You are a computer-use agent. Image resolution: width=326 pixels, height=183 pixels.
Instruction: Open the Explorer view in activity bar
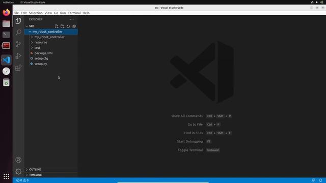(18, 21)
